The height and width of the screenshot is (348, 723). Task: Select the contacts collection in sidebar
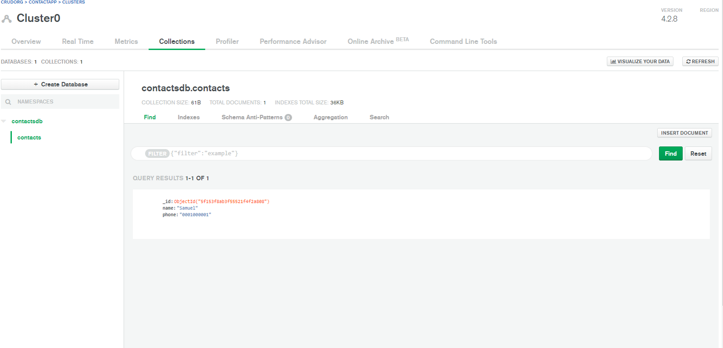29,138
